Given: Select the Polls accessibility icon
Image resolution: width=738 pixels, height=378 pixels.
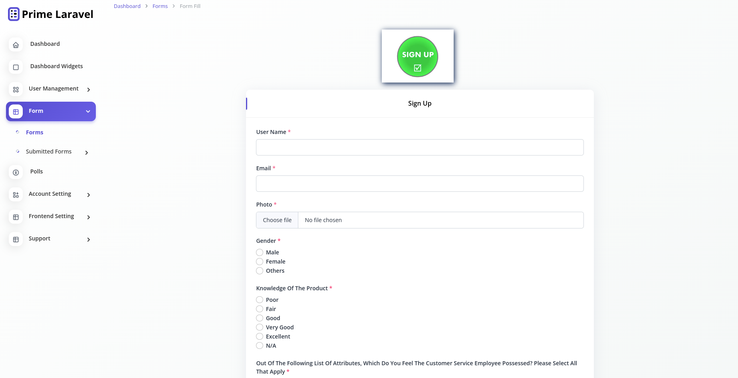Looking at the screenshot, I should 16,172.
